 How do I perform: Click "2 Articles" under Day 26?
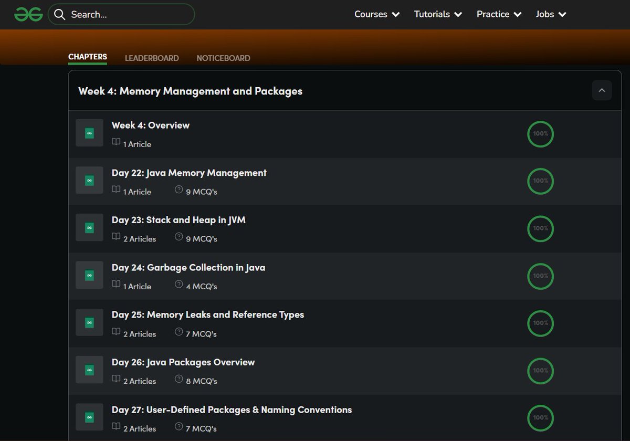coord(140,381)
